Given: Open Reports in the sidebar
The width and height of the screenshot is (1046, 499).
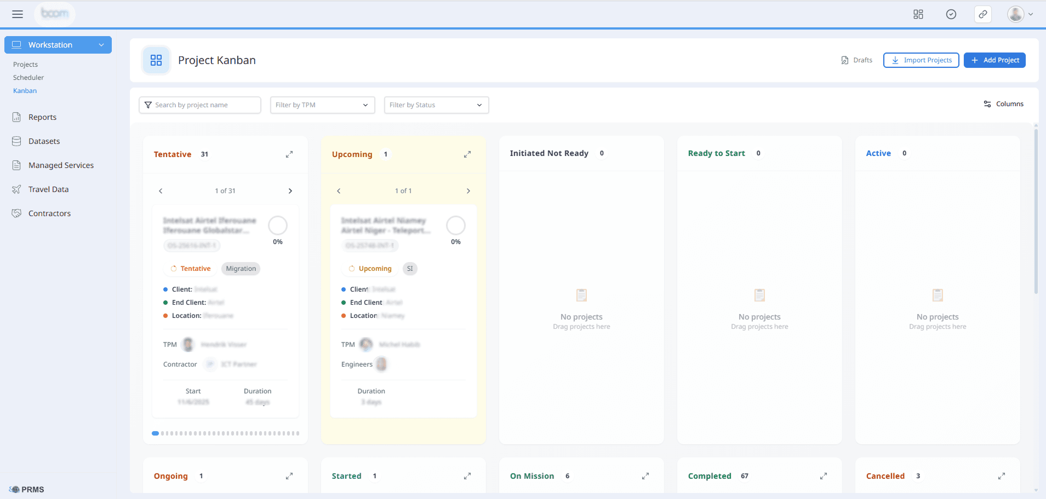Looking at the screenshot, I should pyautogui.click(x=42, y=117).
